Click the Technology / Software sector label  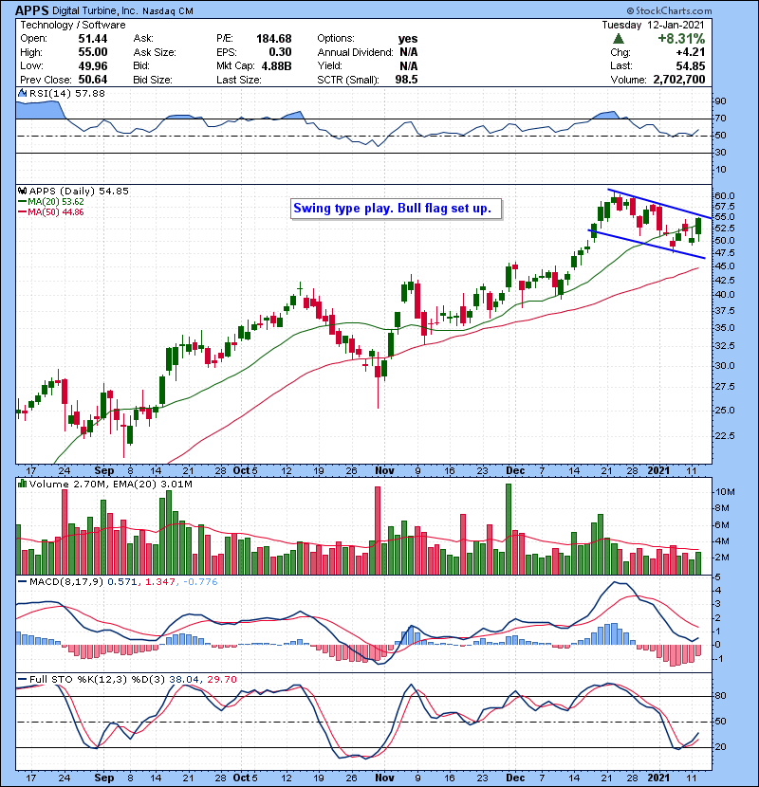click(73, 25)
